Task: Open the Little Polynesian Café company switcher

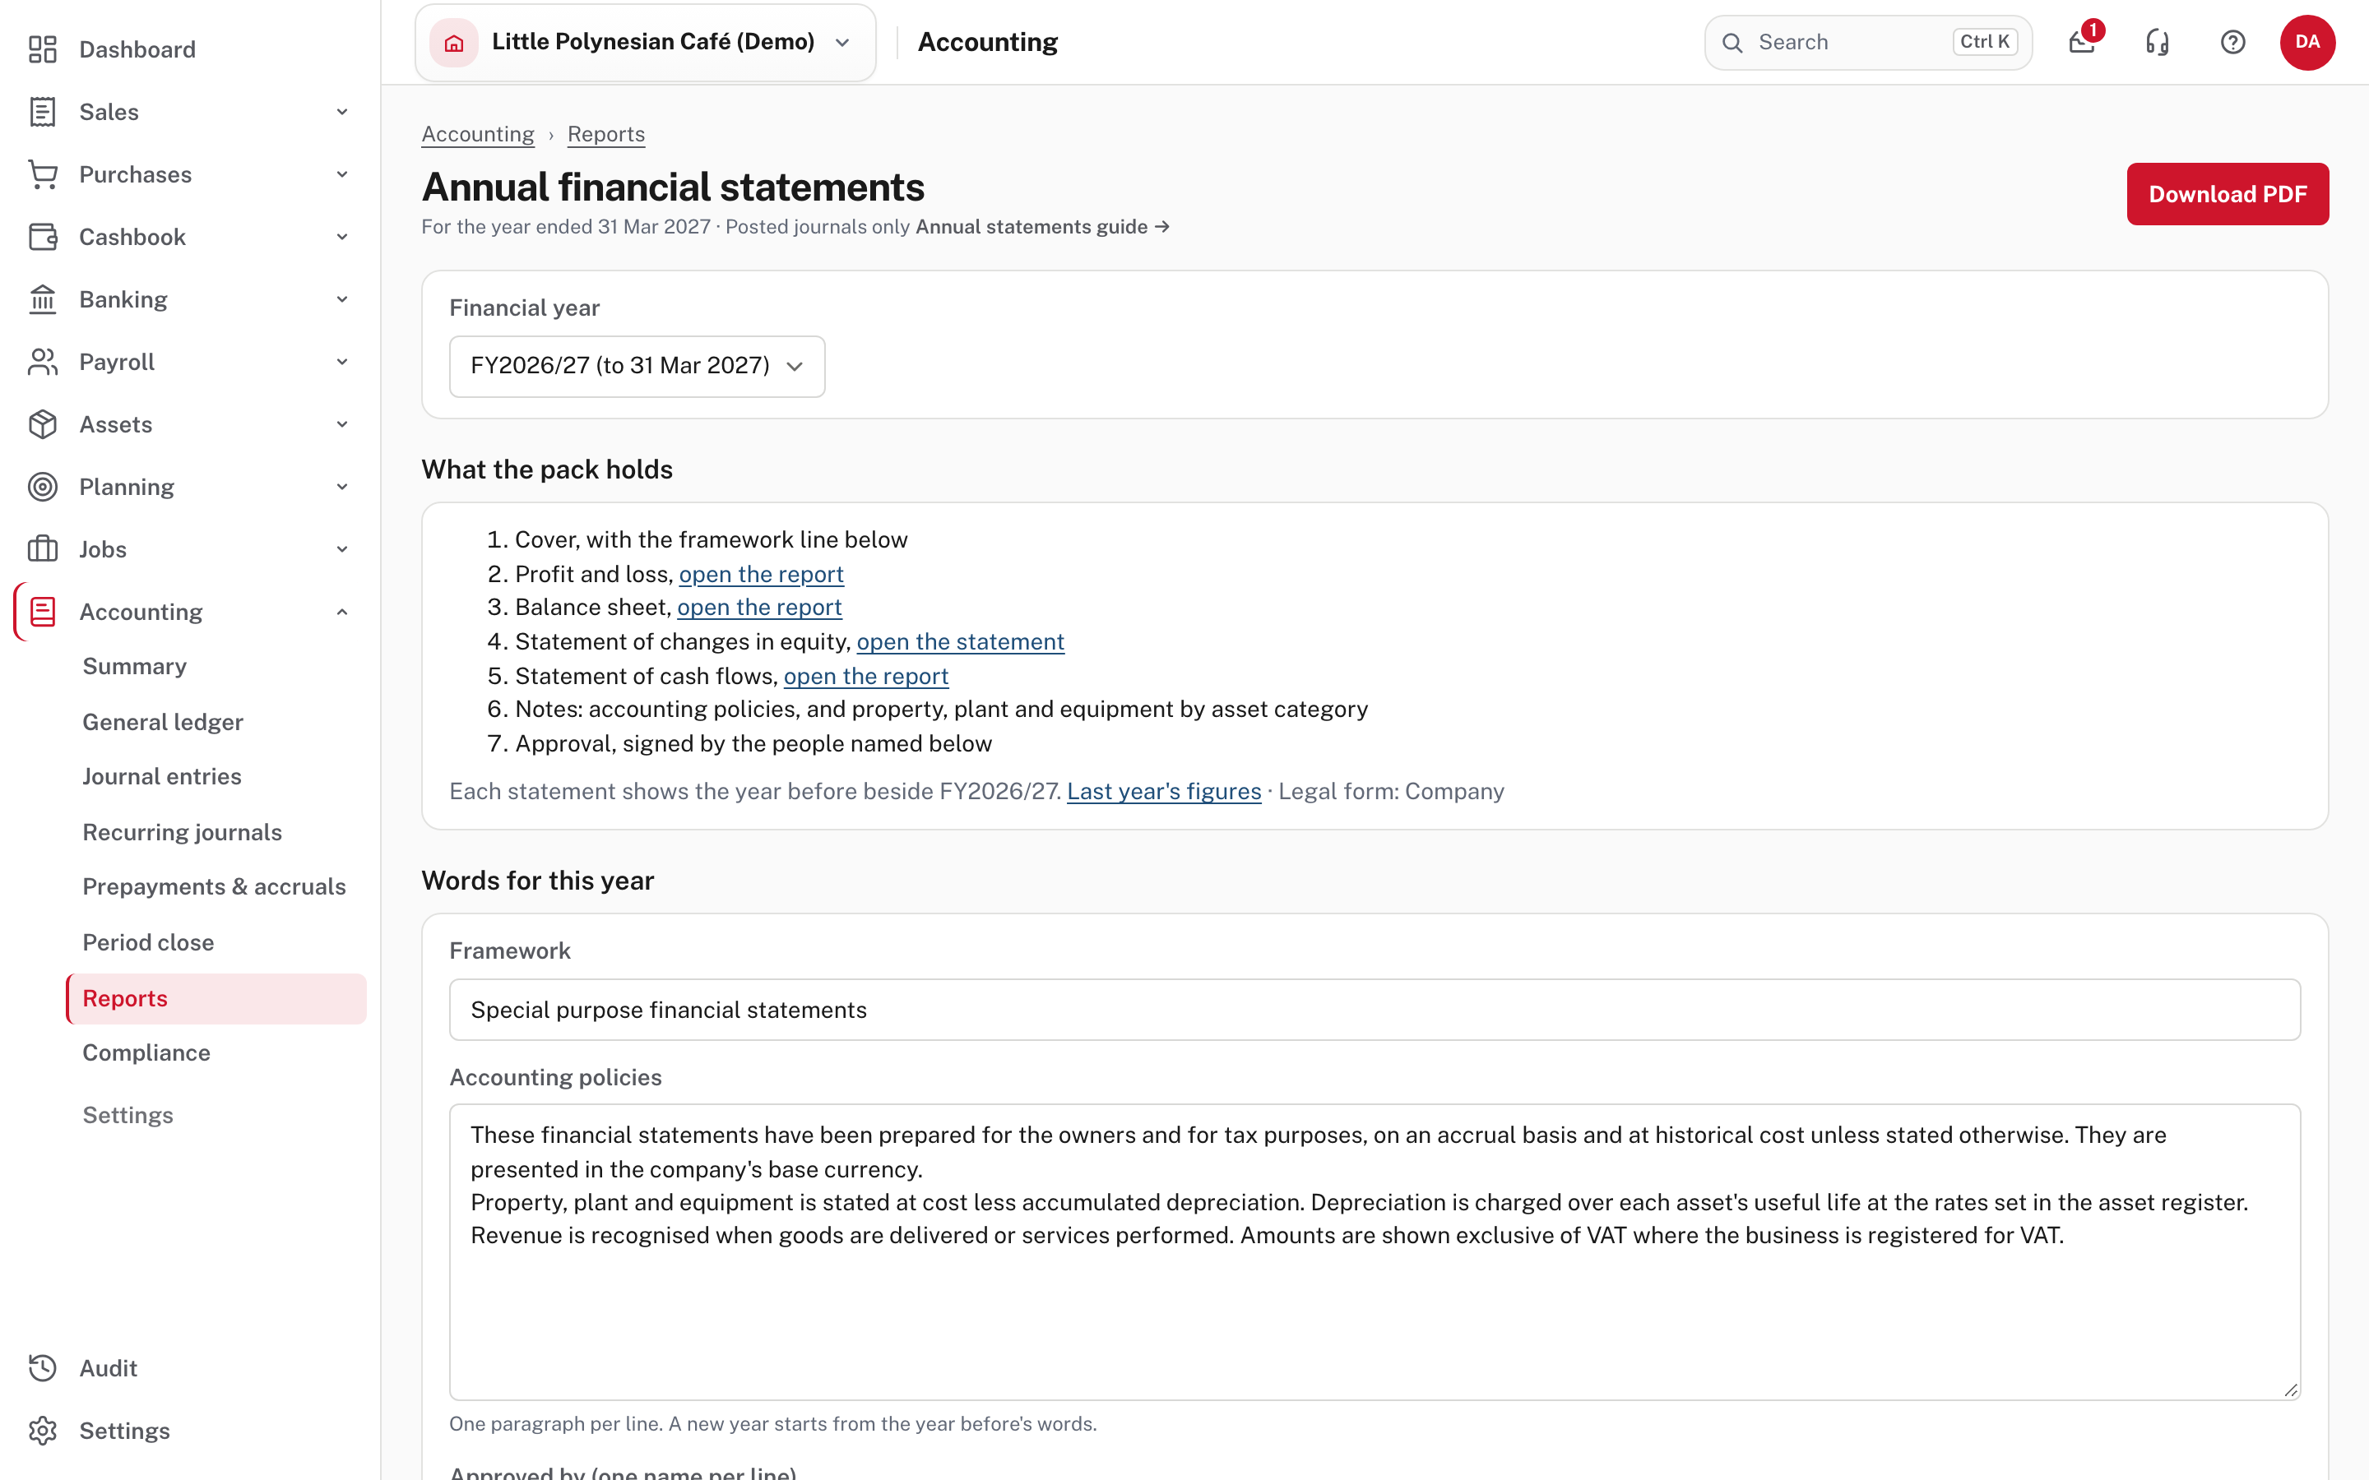Action: [645, 42]
